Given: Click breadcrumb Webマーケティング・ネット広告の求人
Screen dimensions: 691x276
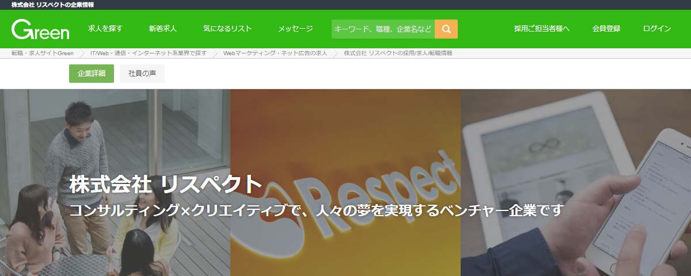Looking at the screenshot, I should [x=275, y=53].
